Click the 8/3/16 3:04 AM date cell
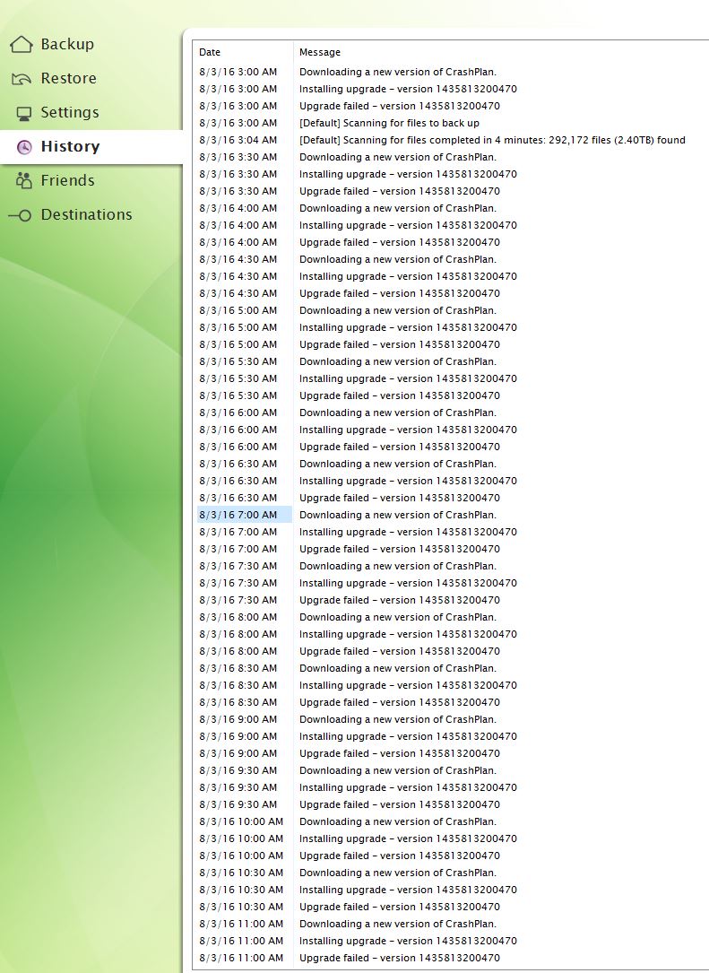Image resolution: width=709 pixels, height=973 pixels. pos(238,140)
